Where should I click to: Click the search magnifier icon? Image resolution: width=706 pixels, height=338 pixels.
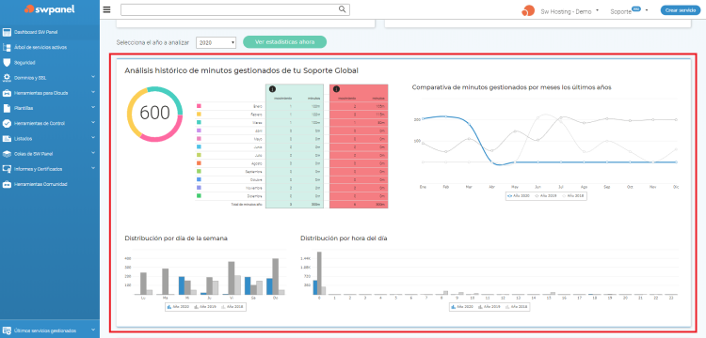pyautogui.click(x=343, y=9)
